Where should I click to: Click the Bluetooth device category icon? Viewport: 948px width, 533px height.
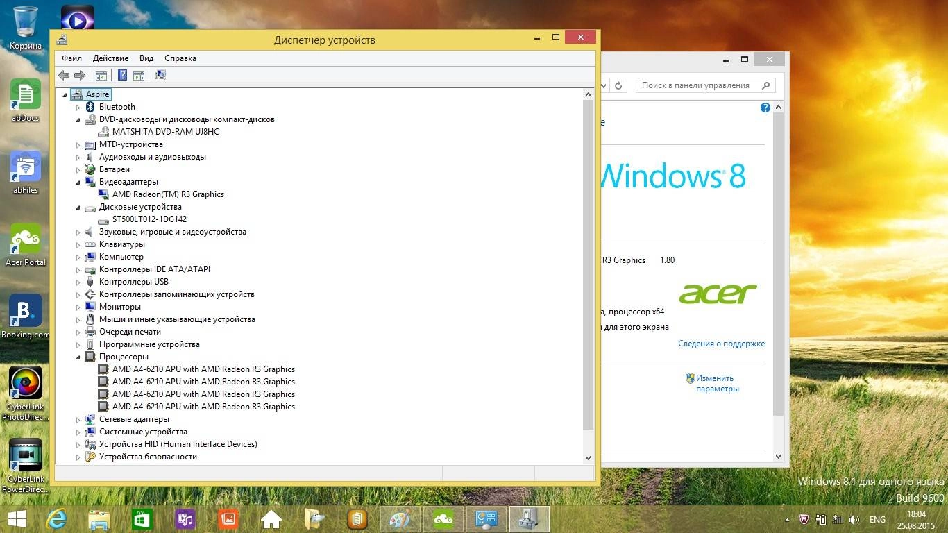[x=90, y=107]
